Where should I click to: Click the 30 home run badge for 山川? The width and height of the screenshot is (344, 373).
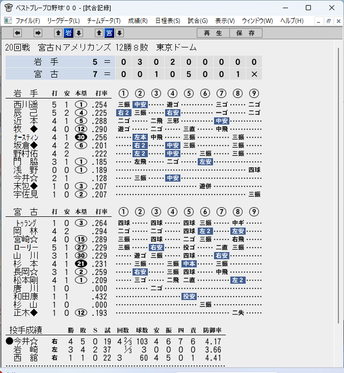click(81, 256)
